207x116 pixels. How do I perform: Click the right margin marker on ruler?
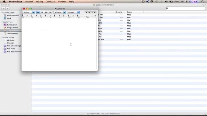click(x=95, y=15)
